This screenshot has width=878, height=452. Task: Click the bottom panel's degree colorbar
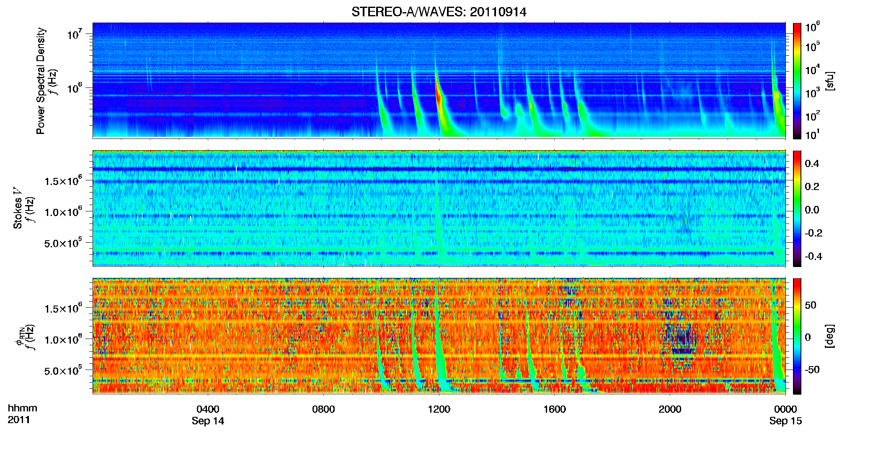(x=797, y=336)
